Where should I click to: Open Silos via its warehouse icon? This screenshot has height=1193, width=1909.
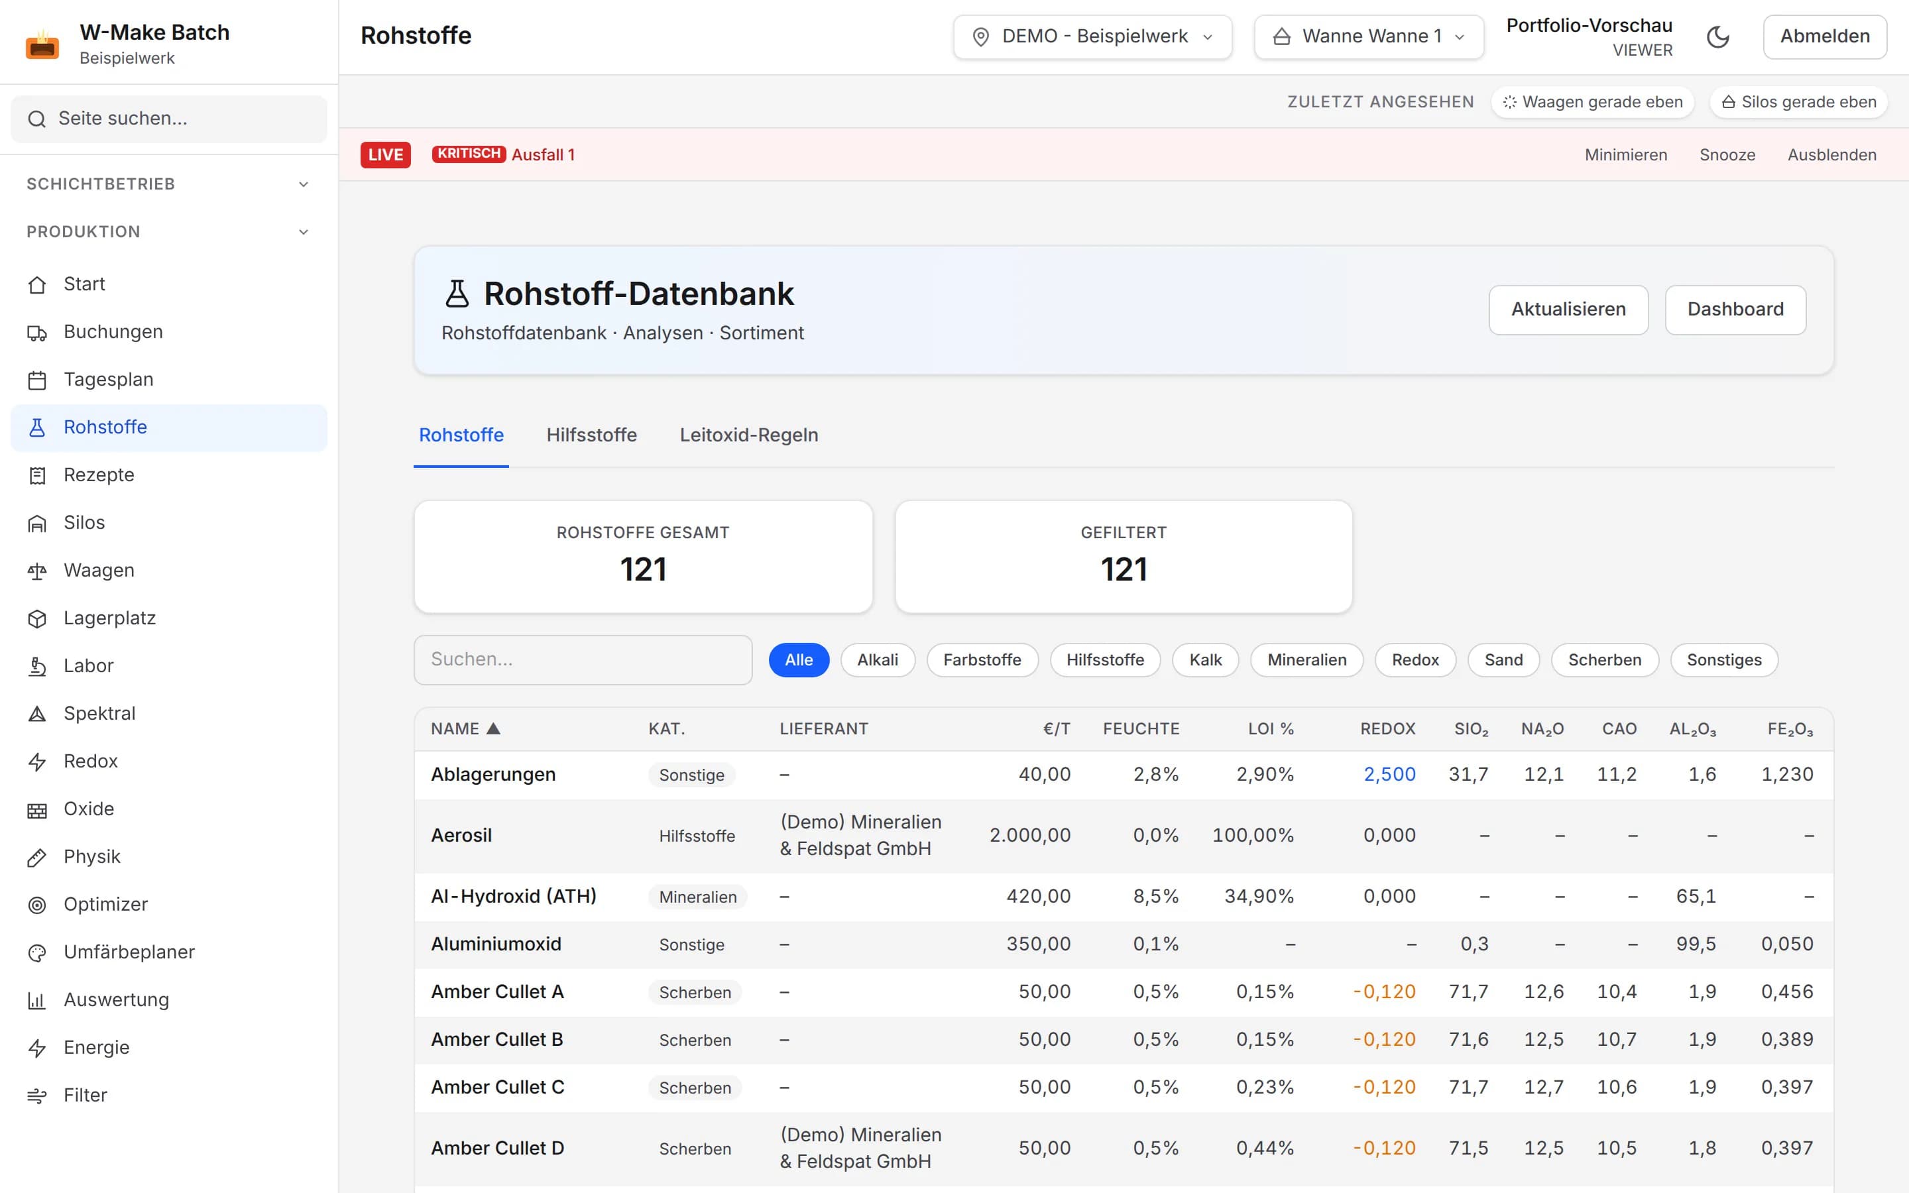point(37,523)
